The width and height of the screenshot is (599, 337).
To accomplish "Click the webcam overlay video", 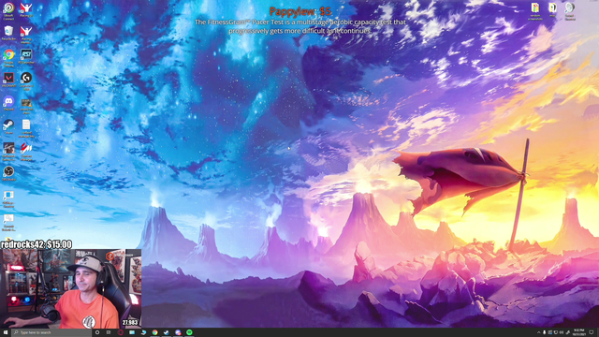I will (x=71, y=288).
